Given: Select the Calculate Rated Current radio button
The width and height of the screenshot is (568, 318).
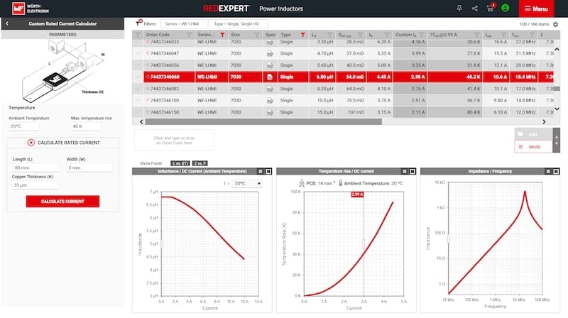Looking at the screenshot, I should pyautogui.click(x=31, y=143).
